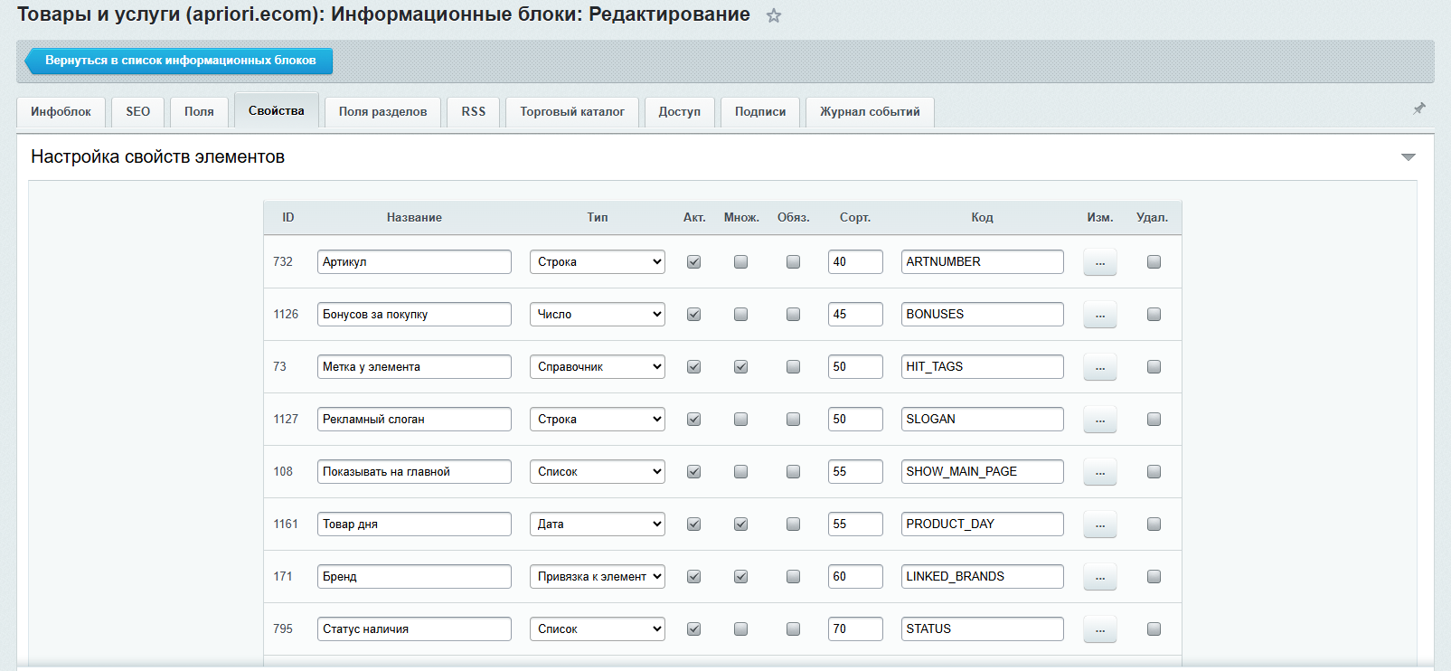Click the Сорт. column header

click(x=855, y=217)
